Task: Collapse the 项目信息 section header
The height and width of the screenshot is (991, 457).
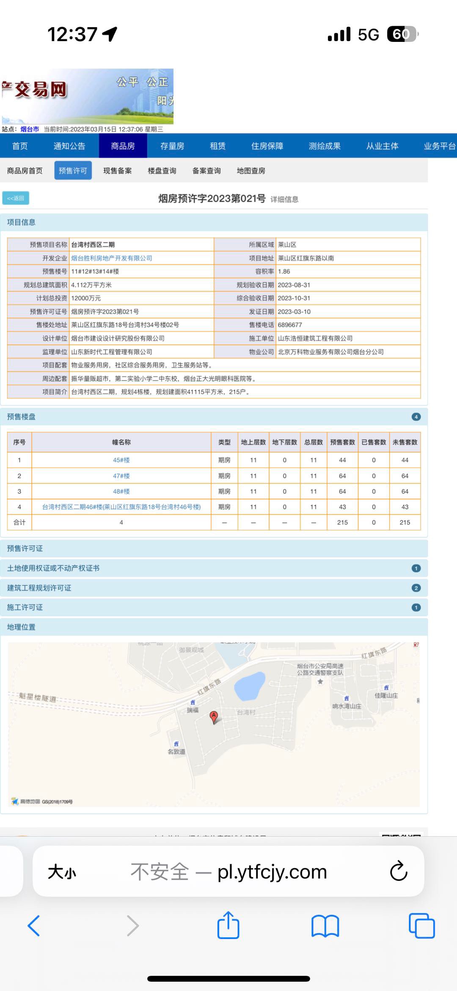Action: click(214, 222)
